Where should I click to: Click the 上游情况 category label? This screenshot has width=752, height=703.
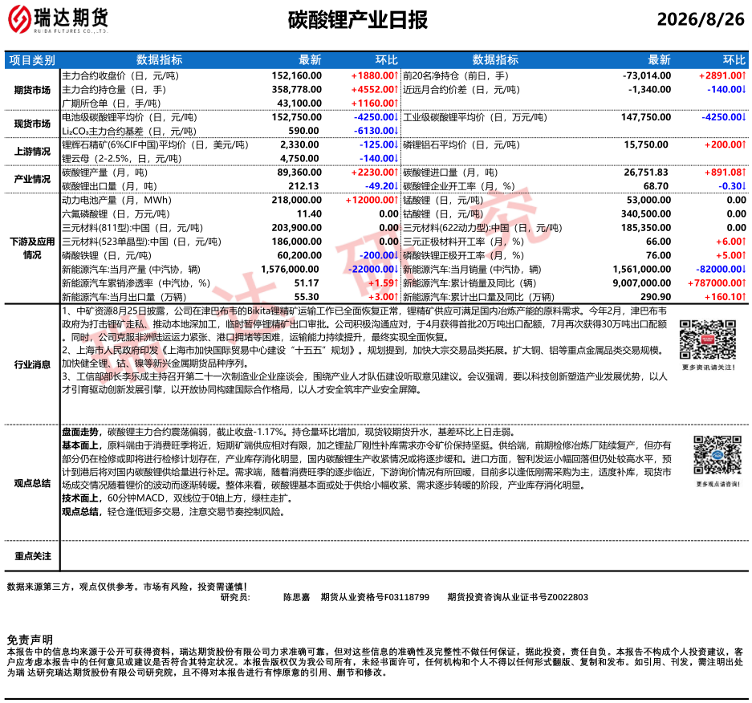(x=32, y=152)
